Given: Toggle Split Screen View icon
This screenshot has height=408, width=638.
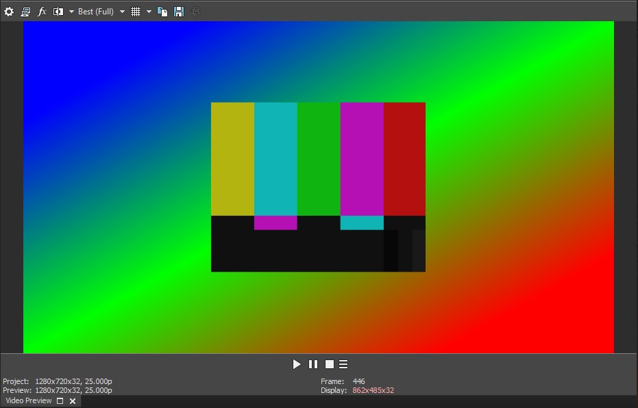Looking at the screenshot, I should [x=58, y=12].
